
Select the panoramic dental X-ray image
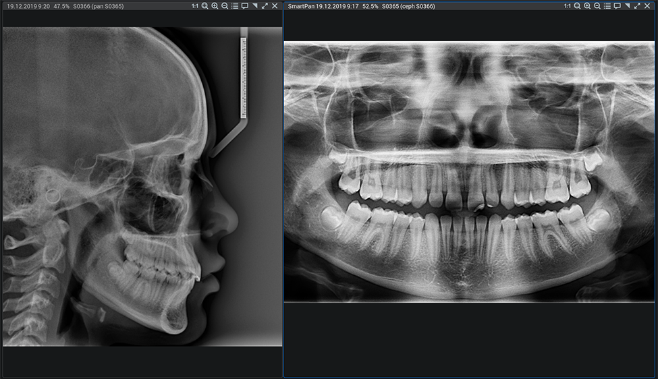(x=470, y=172)
